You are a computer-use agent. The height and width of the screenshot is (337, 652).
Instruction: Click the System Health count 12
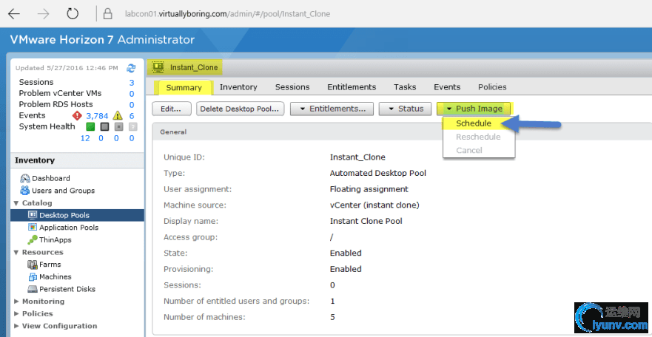pyautogui.click(x=85, y=138)
